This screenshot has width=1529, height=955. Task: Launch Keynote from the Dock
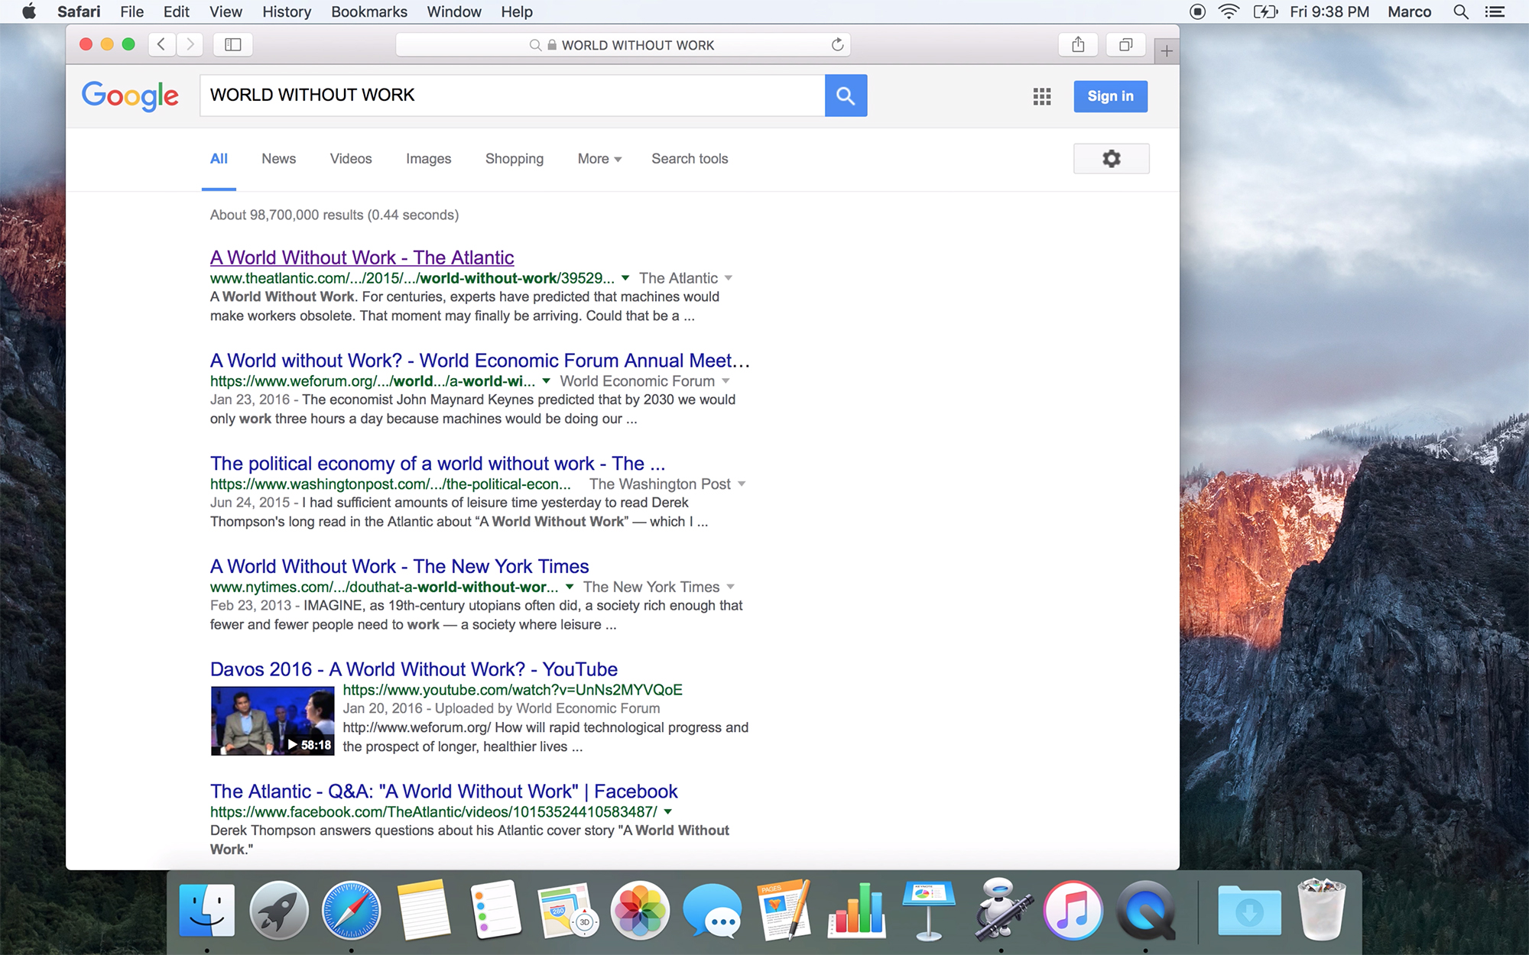(928, 910)
